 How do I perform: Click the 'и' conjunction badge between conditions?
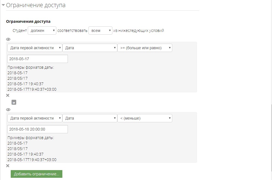14,103
